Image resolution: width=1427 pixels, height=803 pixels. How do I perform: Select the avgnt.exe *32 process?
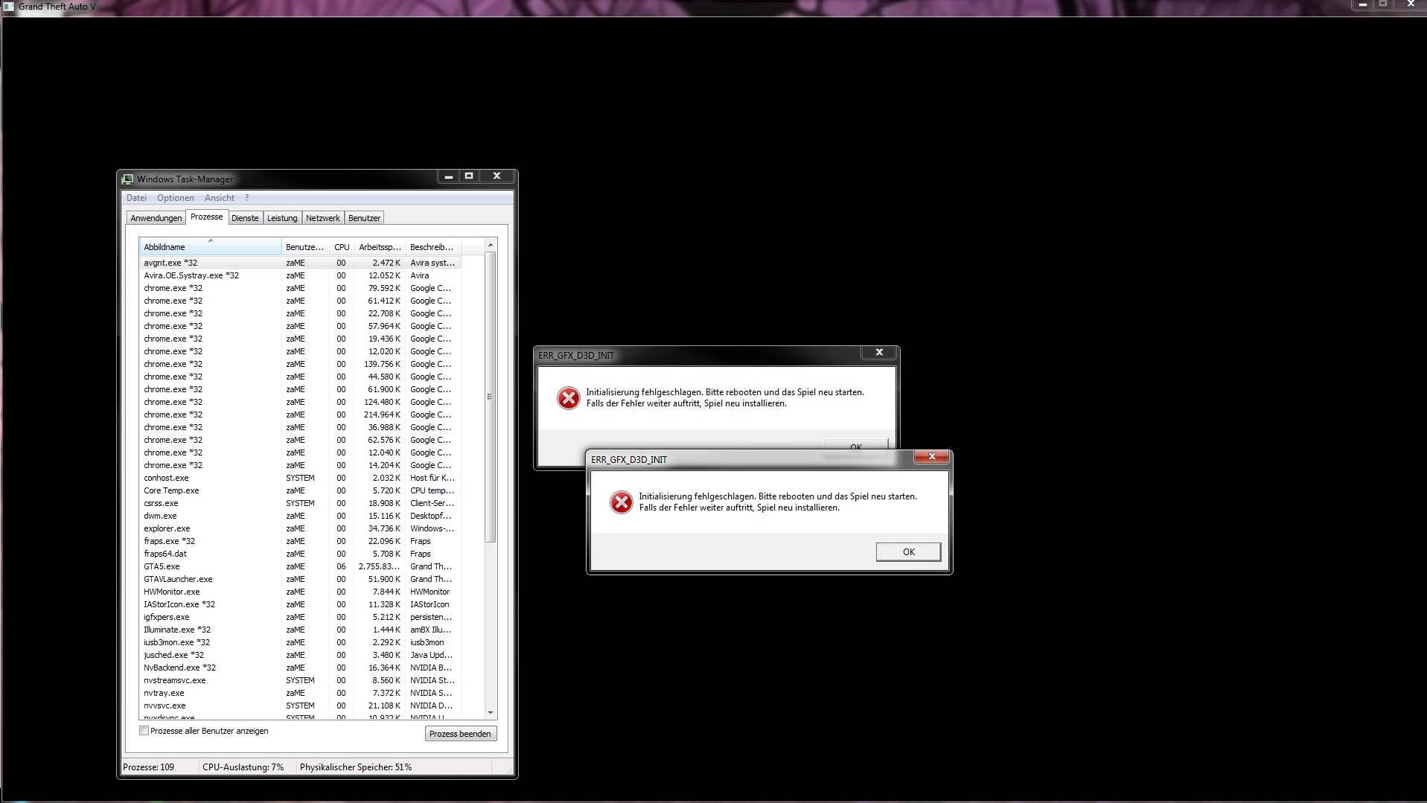[300, 263]
